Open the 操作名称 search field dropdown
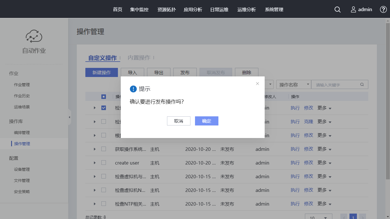Image resolution: width=390 pixels, height=219 pixels. tap(293, 85)
